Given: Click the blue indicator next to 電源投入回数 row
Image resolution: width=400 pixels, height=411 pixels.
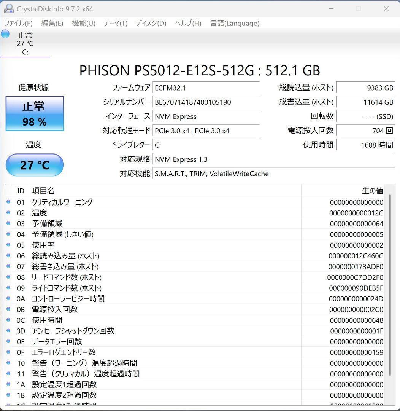Looking at the screenshot, I should pos(8,309).
